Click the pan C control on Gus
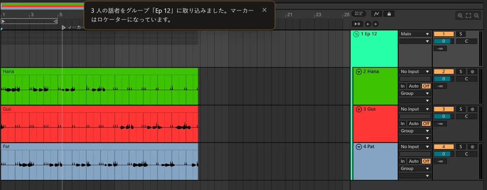Screen dimensions: 487x190 click(x=466, y=117)
